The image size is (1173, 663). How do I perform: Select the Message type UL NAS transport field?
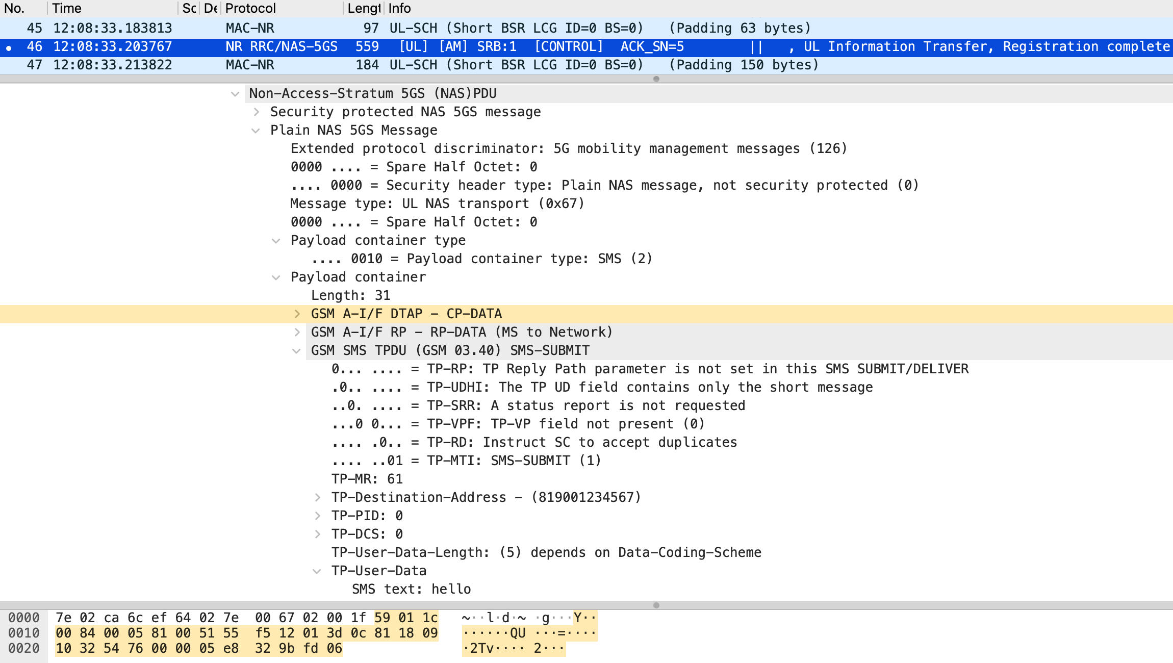[x=437, y=204]
